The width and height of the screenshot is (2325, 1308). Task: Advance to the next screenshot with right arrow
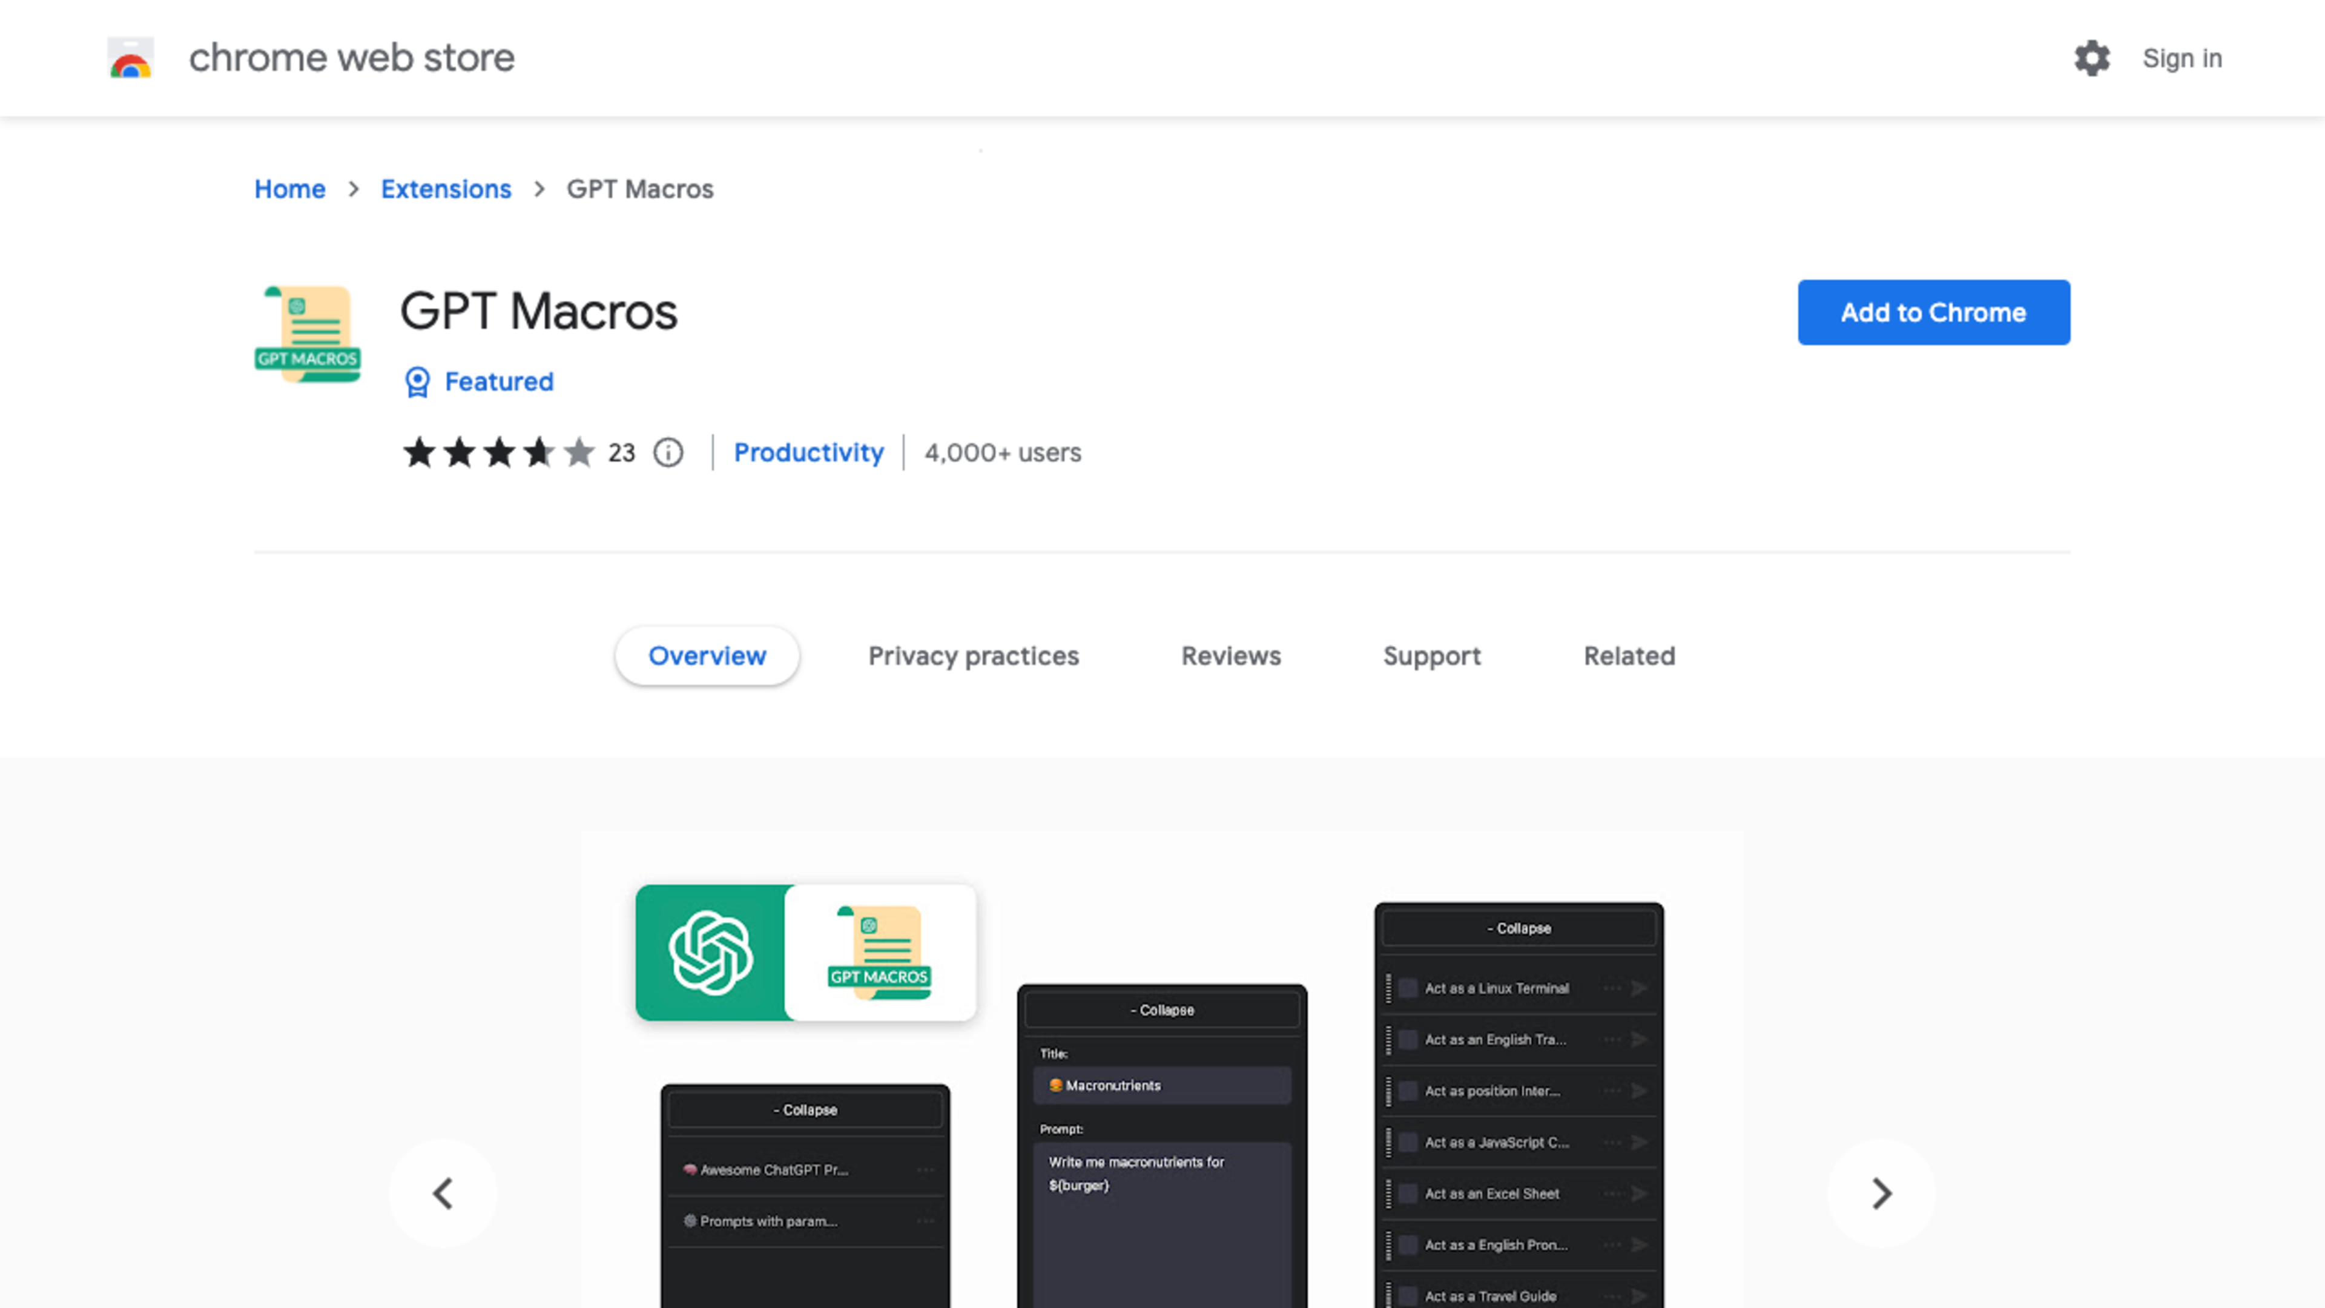coord(1882,1194)
